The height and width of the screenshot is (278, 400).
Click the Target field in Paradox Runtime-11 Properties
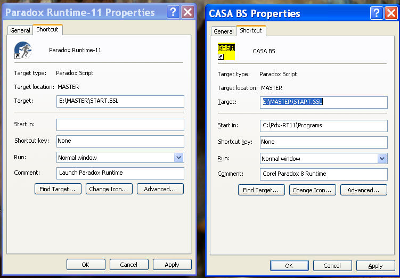[120, 101]
